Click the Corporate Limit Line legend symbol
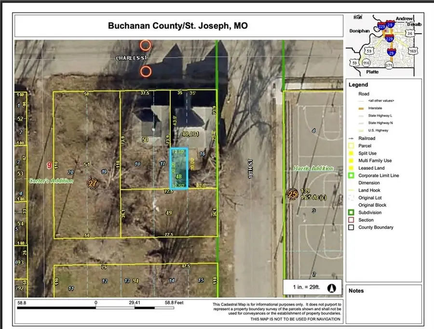Image resolution: width=434 pixels, height=329 pixels. point(352,175)
